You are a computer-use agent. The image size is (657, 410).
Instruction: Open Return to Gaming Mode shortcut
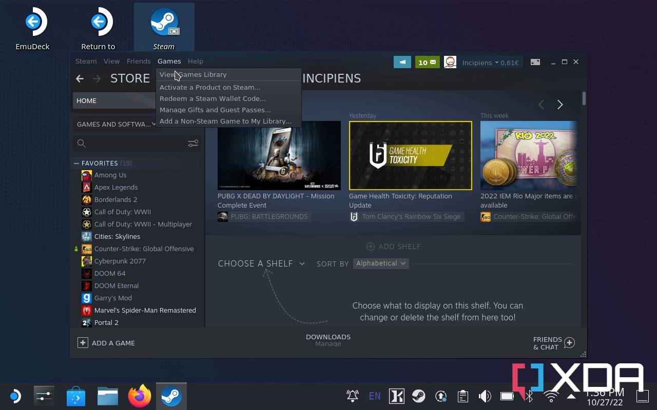(98, 28)
